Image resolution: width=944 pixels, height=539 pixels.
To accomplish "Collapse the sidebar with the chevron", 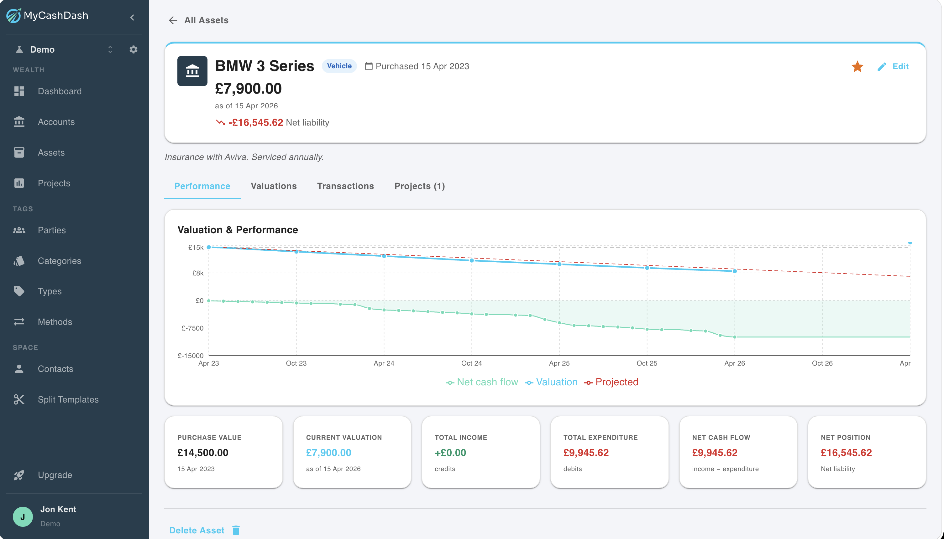I will tap(132, 18).
